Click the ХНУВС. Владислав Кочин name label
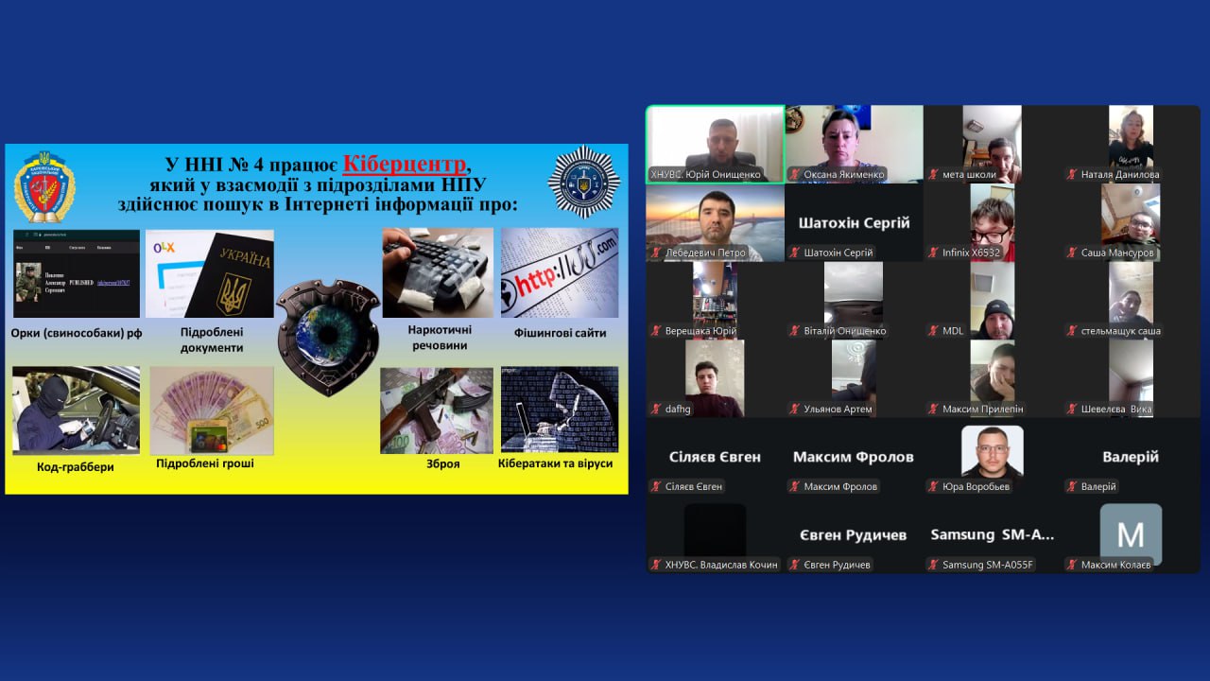 pos(720,565)
